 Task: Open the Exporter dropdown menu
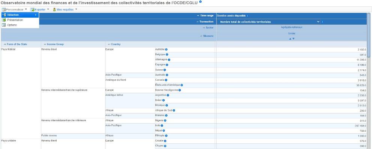click(x=40, y=10)
